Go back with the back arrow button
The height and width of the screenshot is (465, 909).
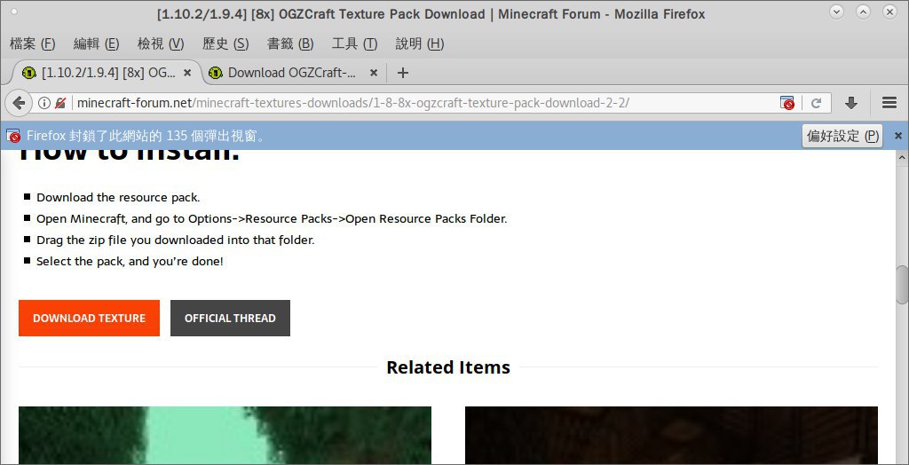pyautogui.click(x=19, y=103)
